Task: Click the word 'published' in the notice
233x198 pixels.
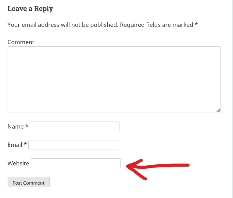Action: (x=104, y=25)
